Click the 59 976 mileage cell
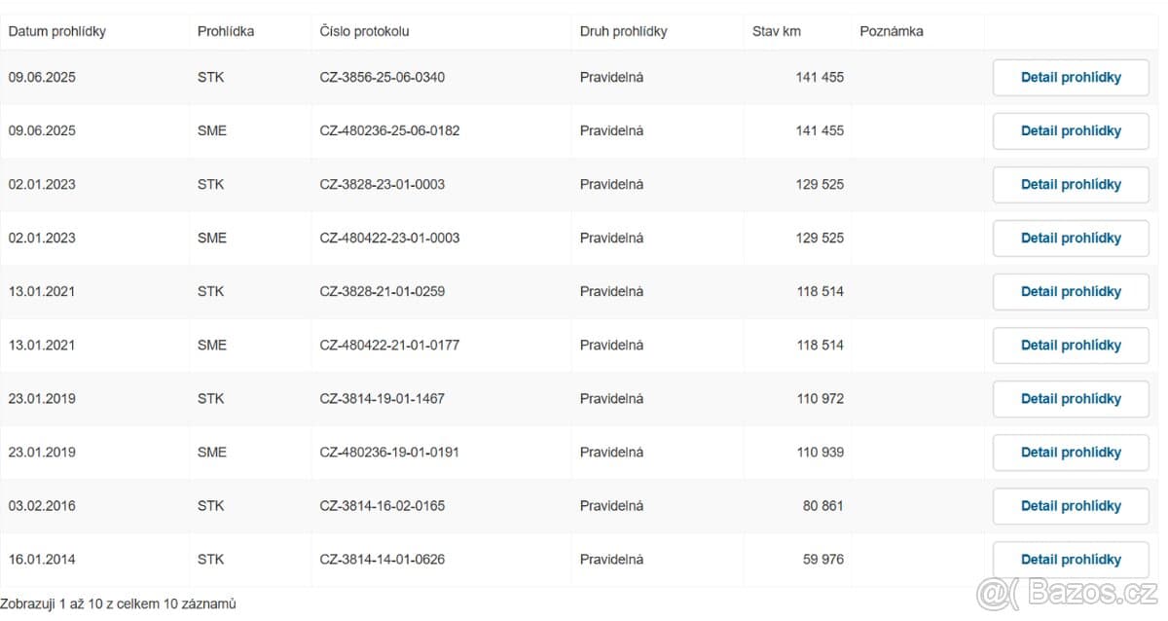The width and height of the screenshot is (1168, 621). (823, 560)
